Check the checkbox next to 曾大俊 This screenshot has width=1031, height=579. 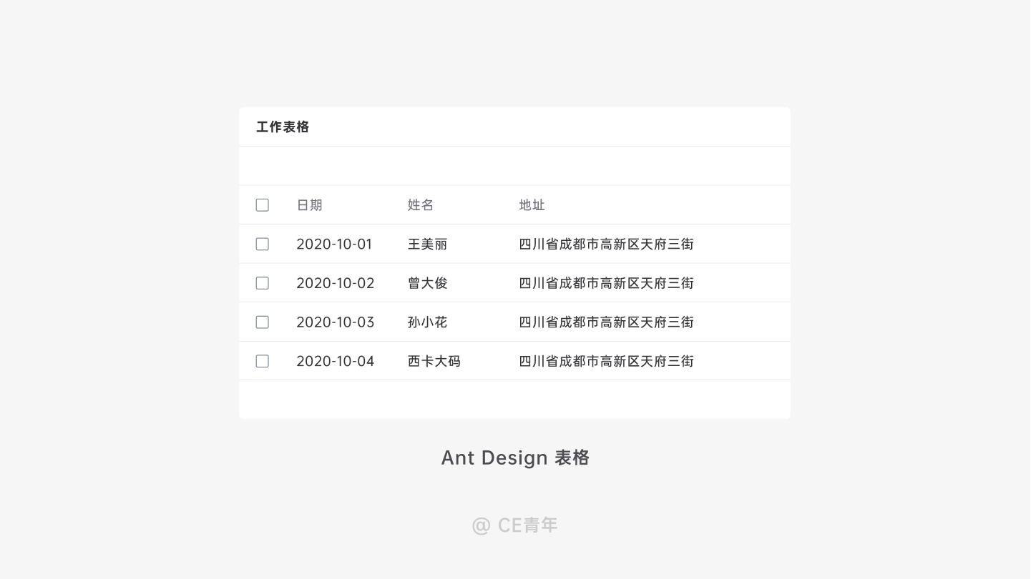(263, 283)
